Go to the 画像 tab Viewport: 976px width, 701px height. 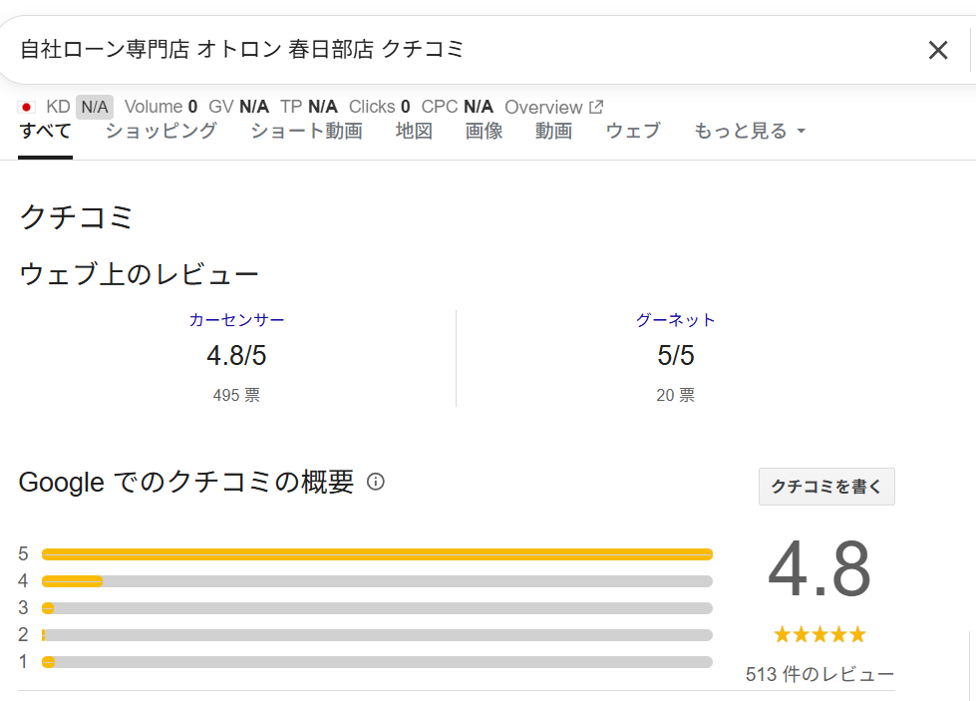click(484, 131)
